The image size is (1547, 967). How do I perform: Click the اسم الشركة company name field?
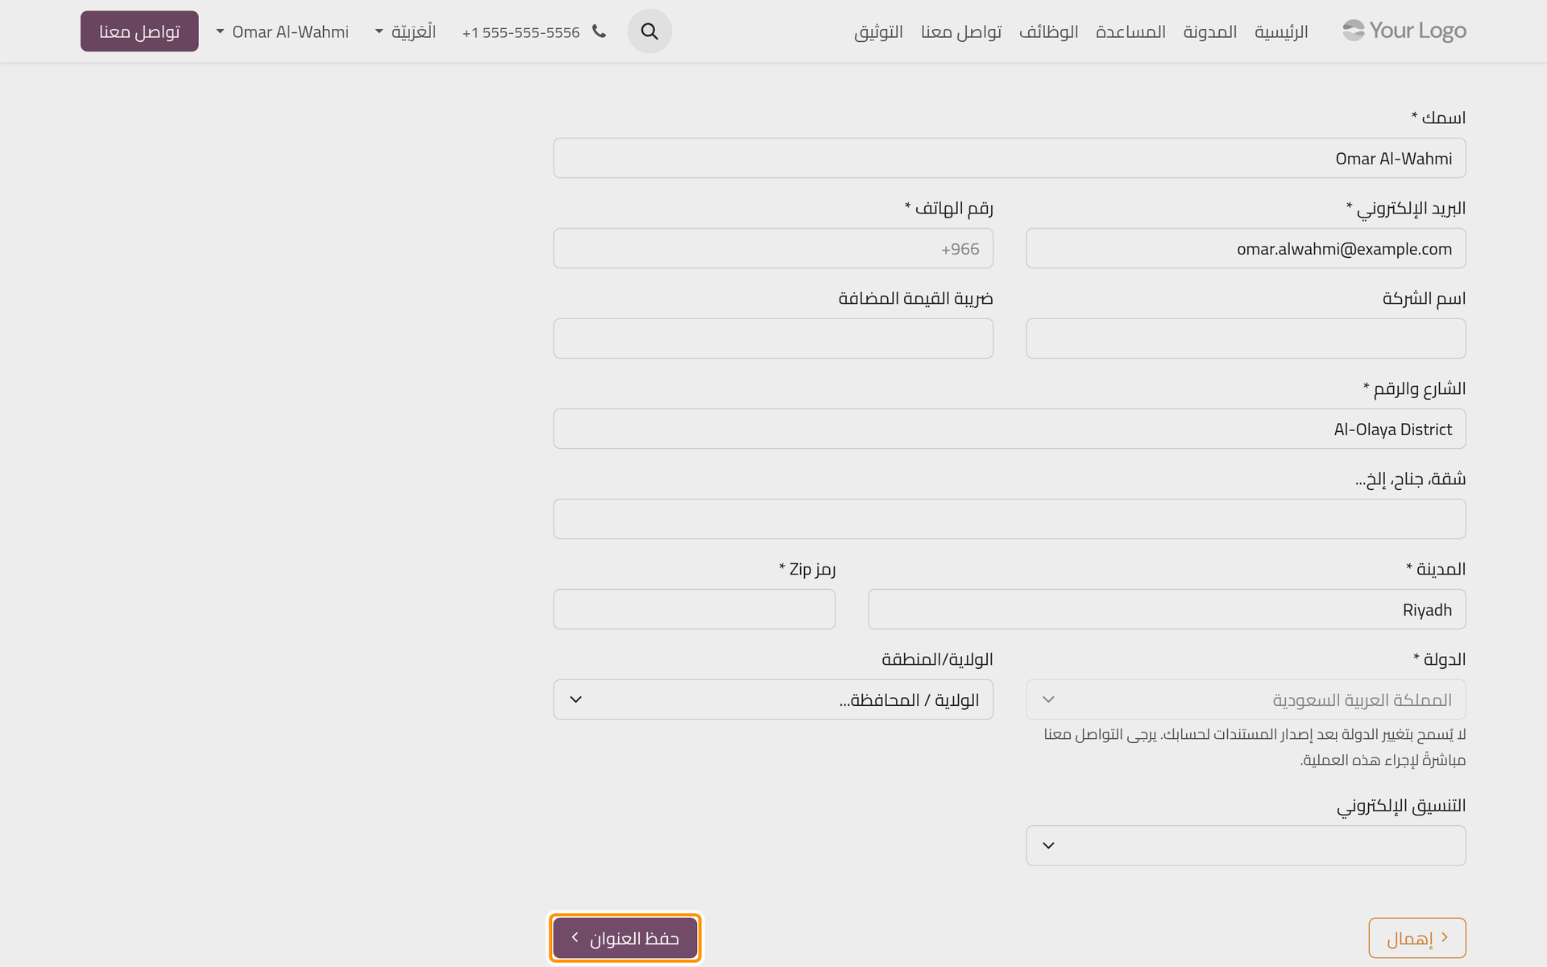pyautogui.click(x=1246, y=338)
